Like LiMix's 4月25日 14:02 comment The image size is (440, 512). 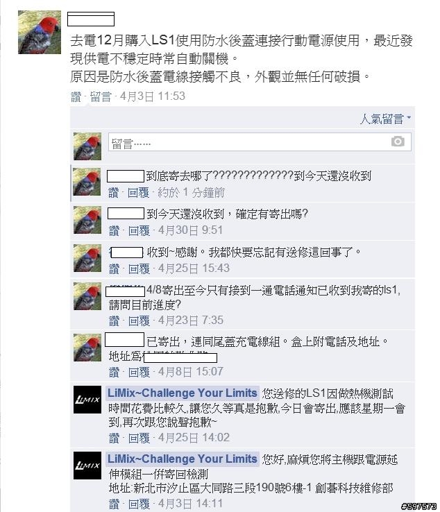click(x=114, y=438)
